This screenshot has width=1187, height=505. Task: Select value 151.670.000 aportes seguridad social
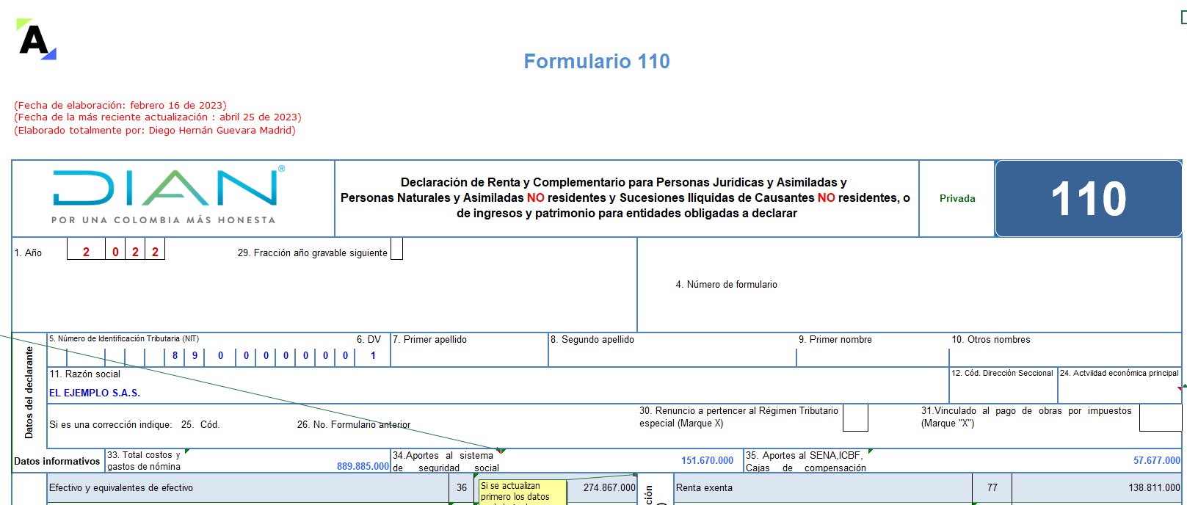tap(707, 460)
